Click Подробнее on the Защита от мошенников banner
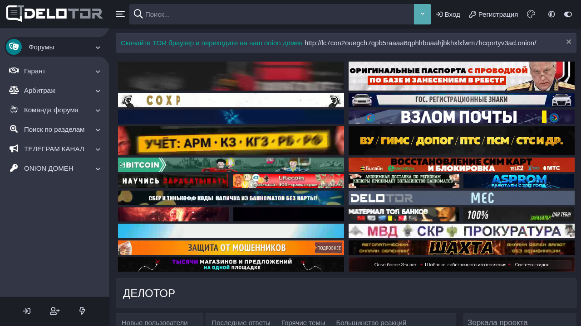Viewport: 581px width, 326px height. (329, 248)
